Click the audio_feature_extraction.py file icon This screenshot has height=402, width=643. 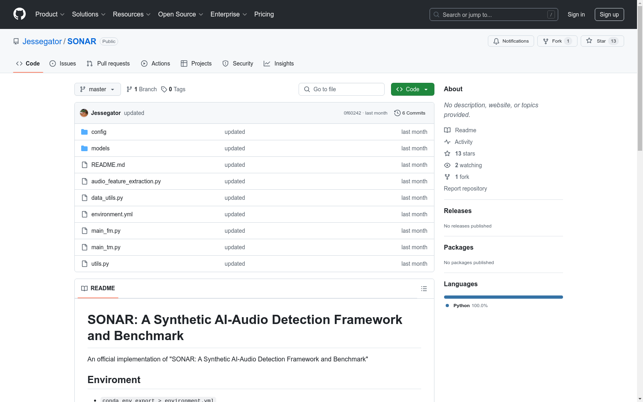pyautogui.click(x=84, y=181)
